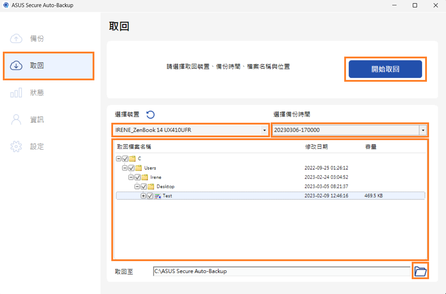Refresh the device list

[x=151, y=115]
